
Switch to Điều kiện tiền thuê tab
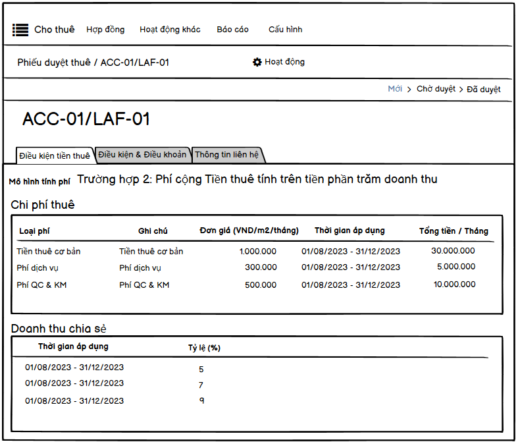point(55,155)
